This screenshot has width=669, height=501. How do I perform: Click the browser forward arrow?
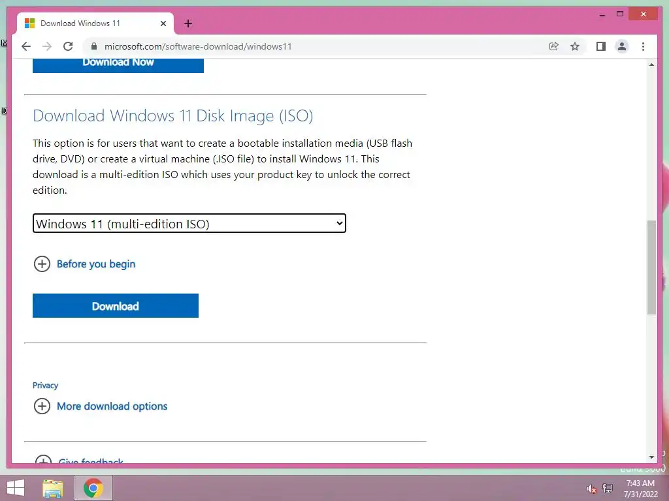[47, 46]
